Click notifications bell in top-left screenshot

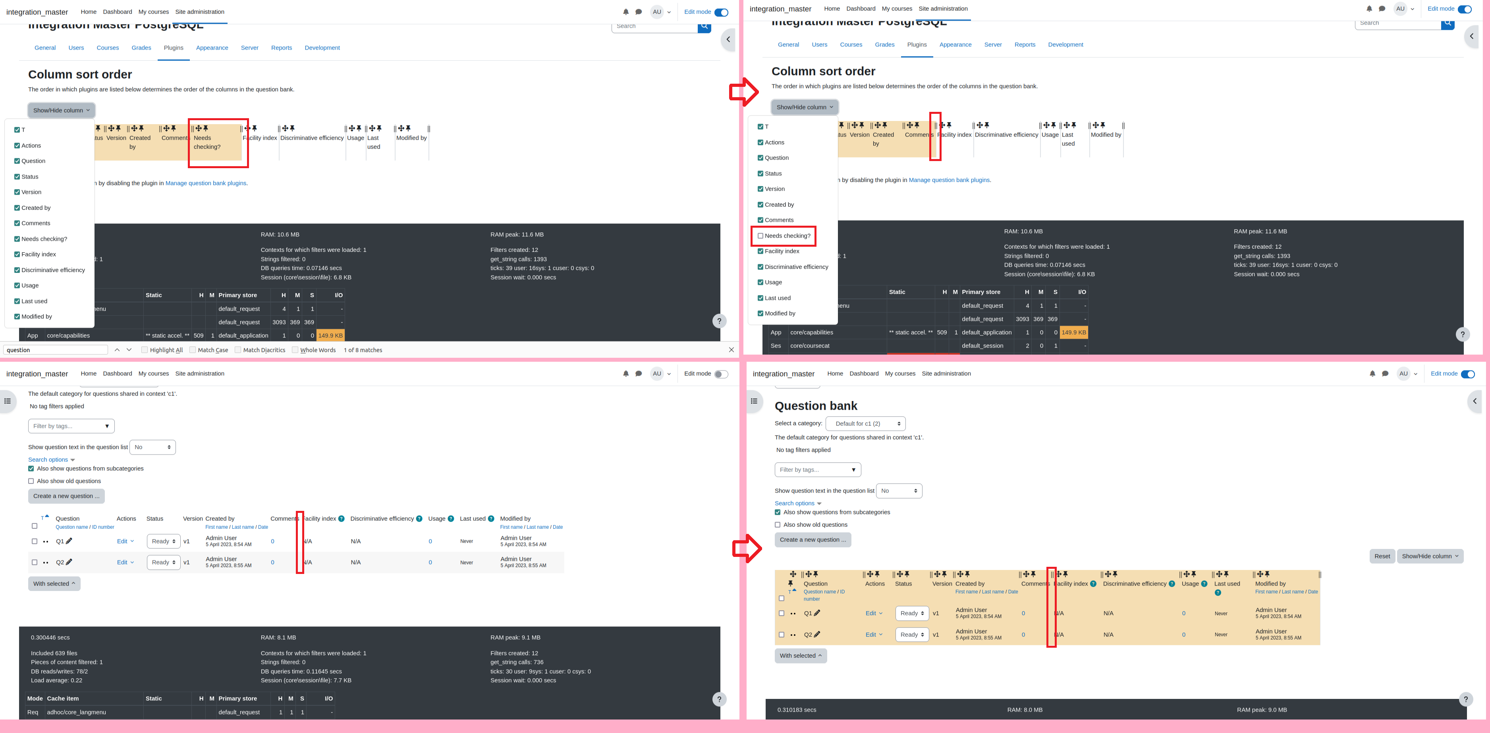tap(626, 12)
